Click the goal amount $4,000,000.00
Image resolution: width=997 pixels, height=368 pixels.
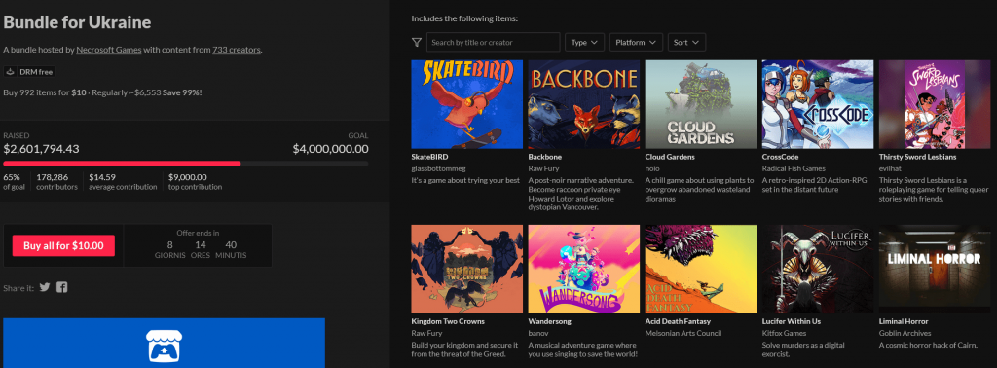pos(330,149)
